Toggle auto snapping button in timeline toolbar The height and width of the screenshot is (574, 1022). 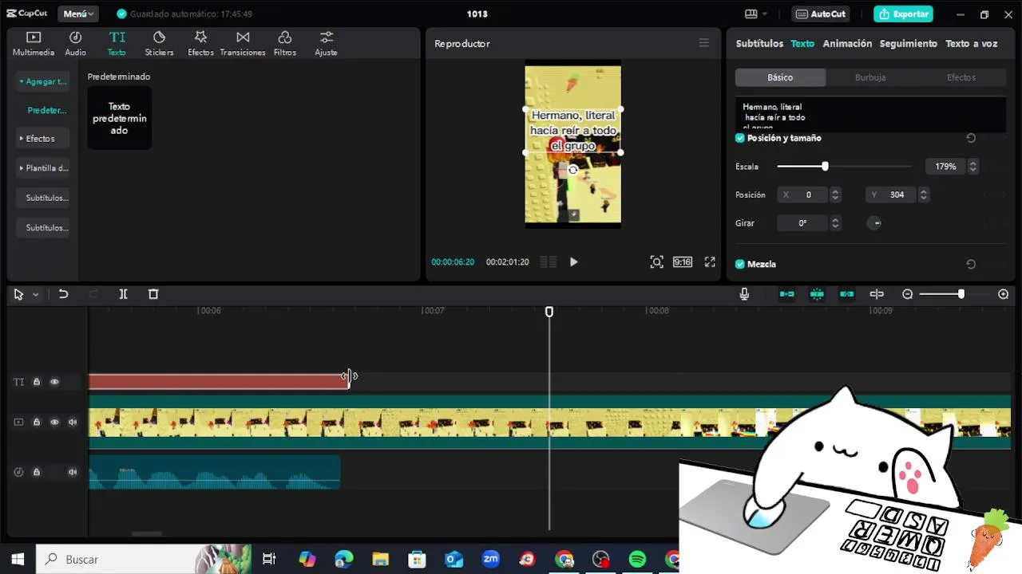(x=817, y=294)
